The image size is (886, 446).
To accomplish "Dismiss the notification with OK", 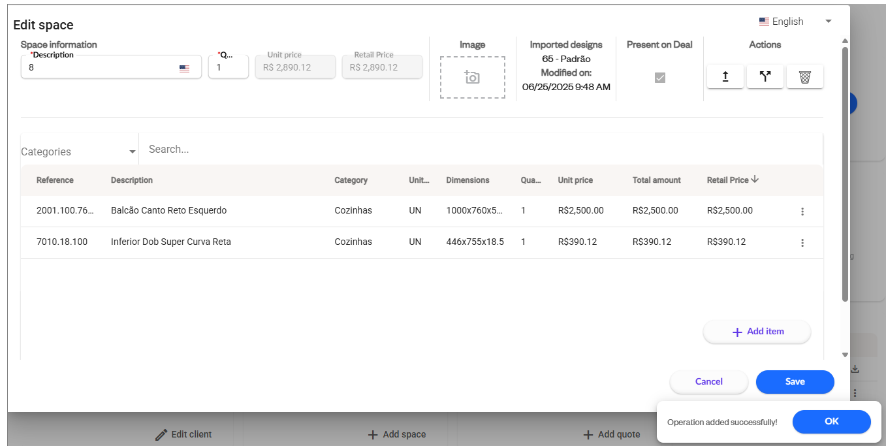I will click(832, 422).
